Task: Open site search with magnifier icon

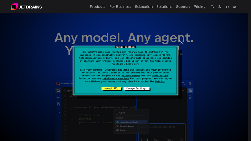Action: coord(212,7)
